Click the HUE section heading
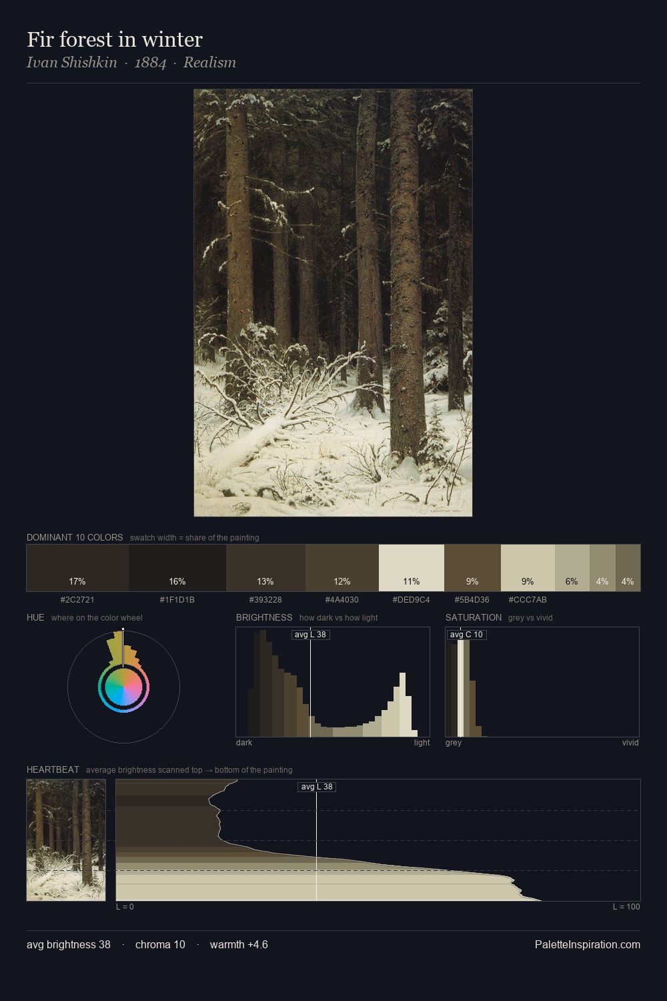667x1001 pixels. click(x=35, y=617)
